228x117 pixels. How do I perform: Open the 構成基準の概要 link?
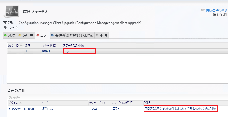217,10
